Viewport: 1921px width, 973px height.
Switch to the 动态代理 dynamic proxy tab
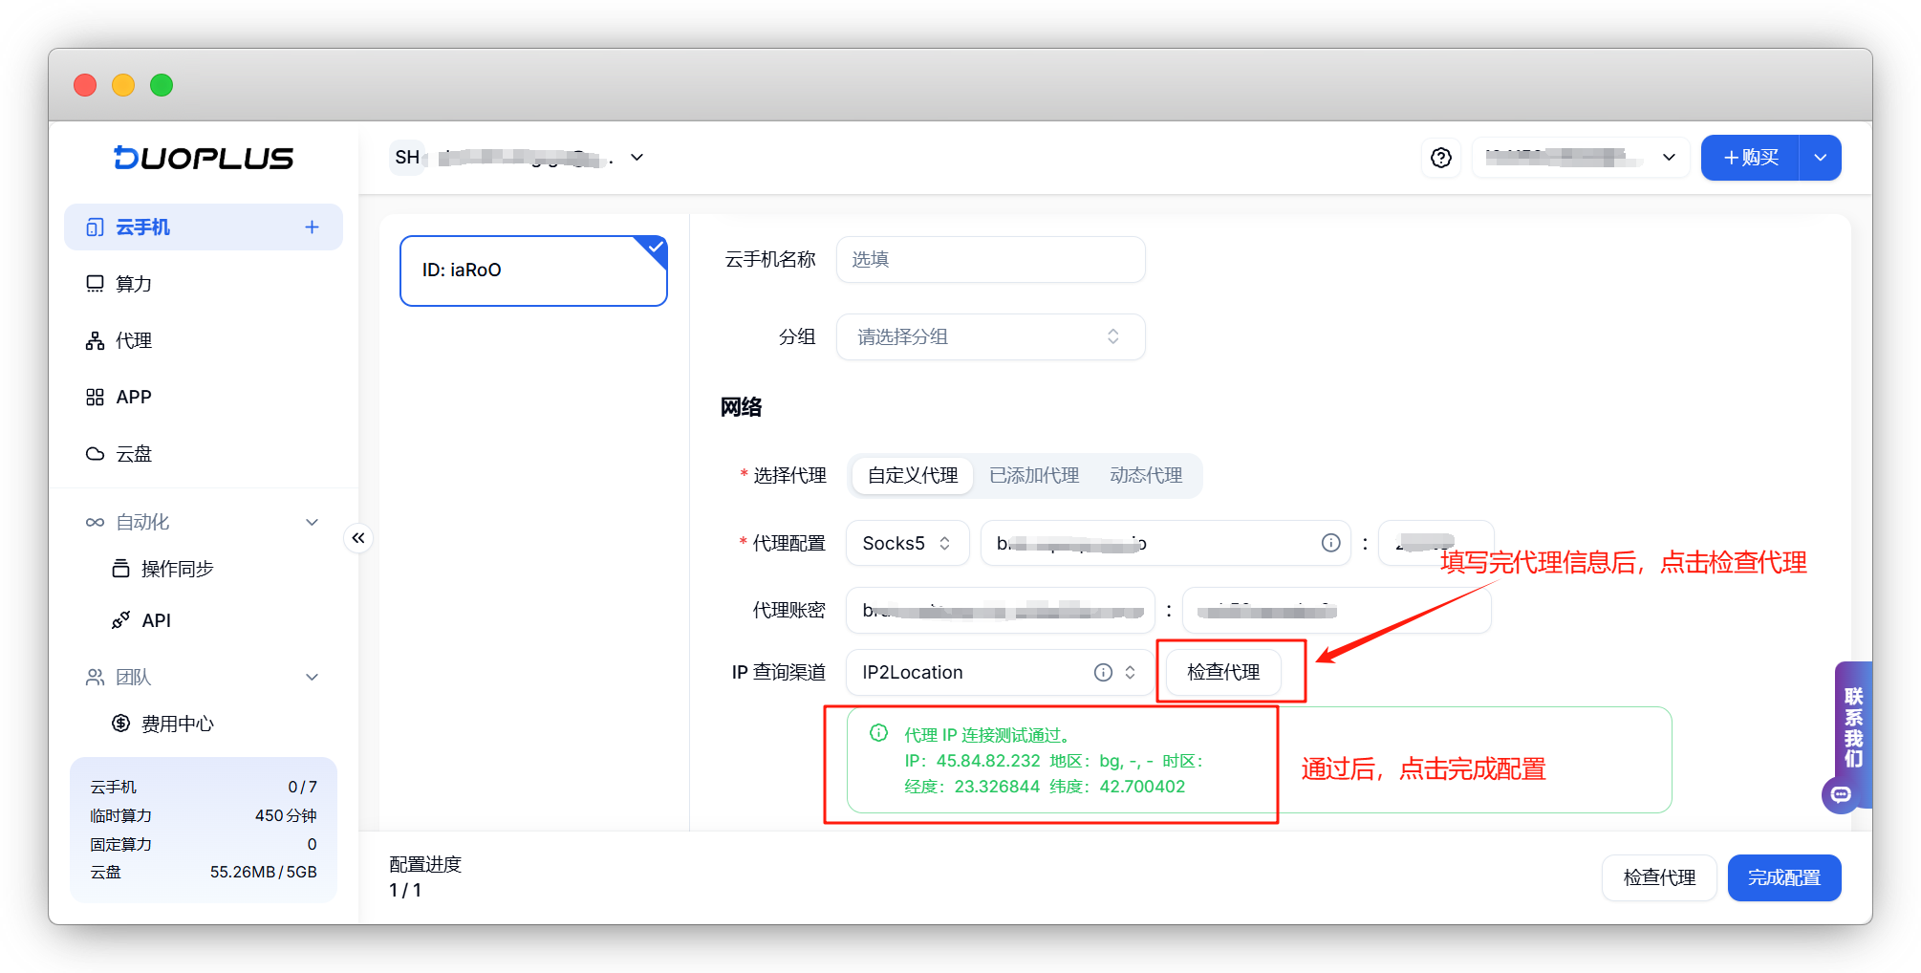(x=1146, y=476)
